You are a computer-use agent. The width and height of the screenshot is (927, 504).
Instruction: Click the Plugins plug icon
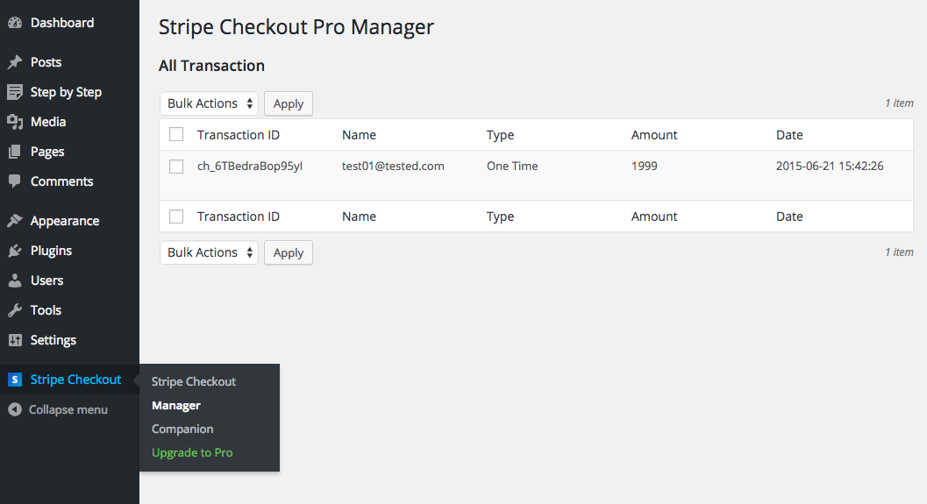tap(15, 251)
